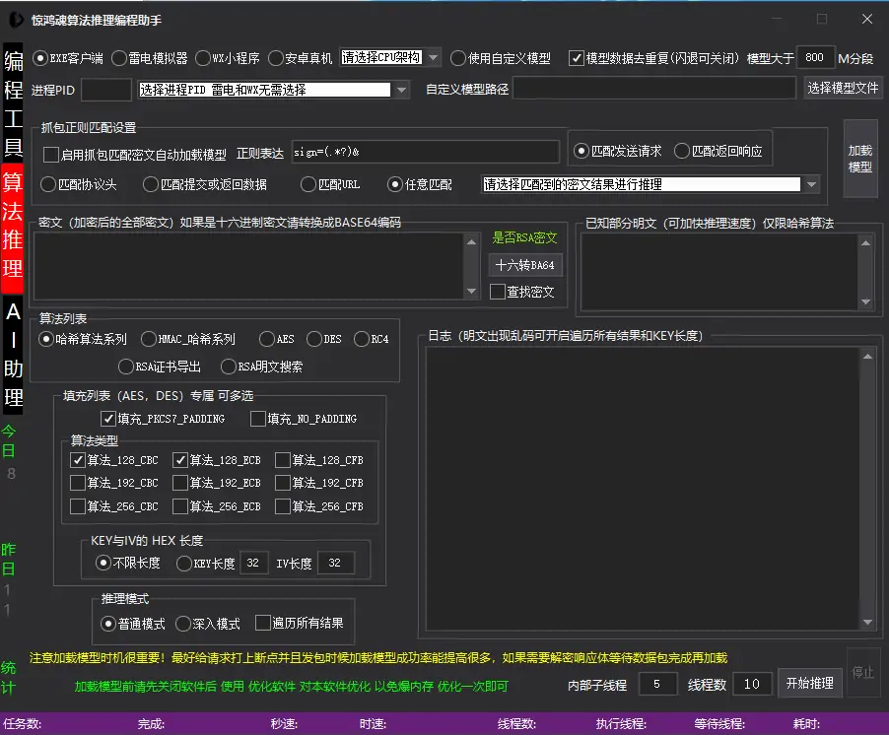Open the 请选择CPU架构 dropdown
Image resolution: width=889 pixels, height=735 pixels.
click(x=433, y=57)
